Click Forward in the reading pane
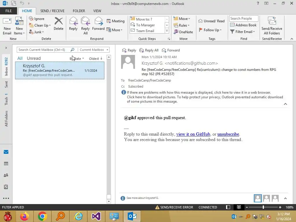The image size is (296, 222). pos(171,50)
